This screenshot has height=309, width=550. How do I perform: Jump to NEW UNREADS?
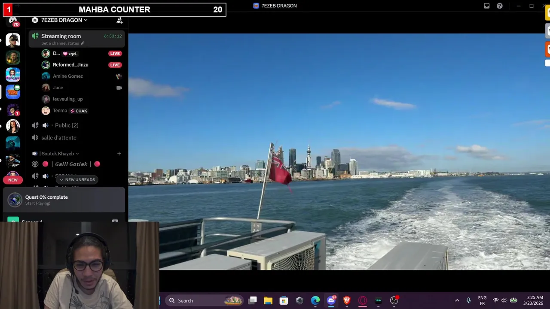(77, 180)
